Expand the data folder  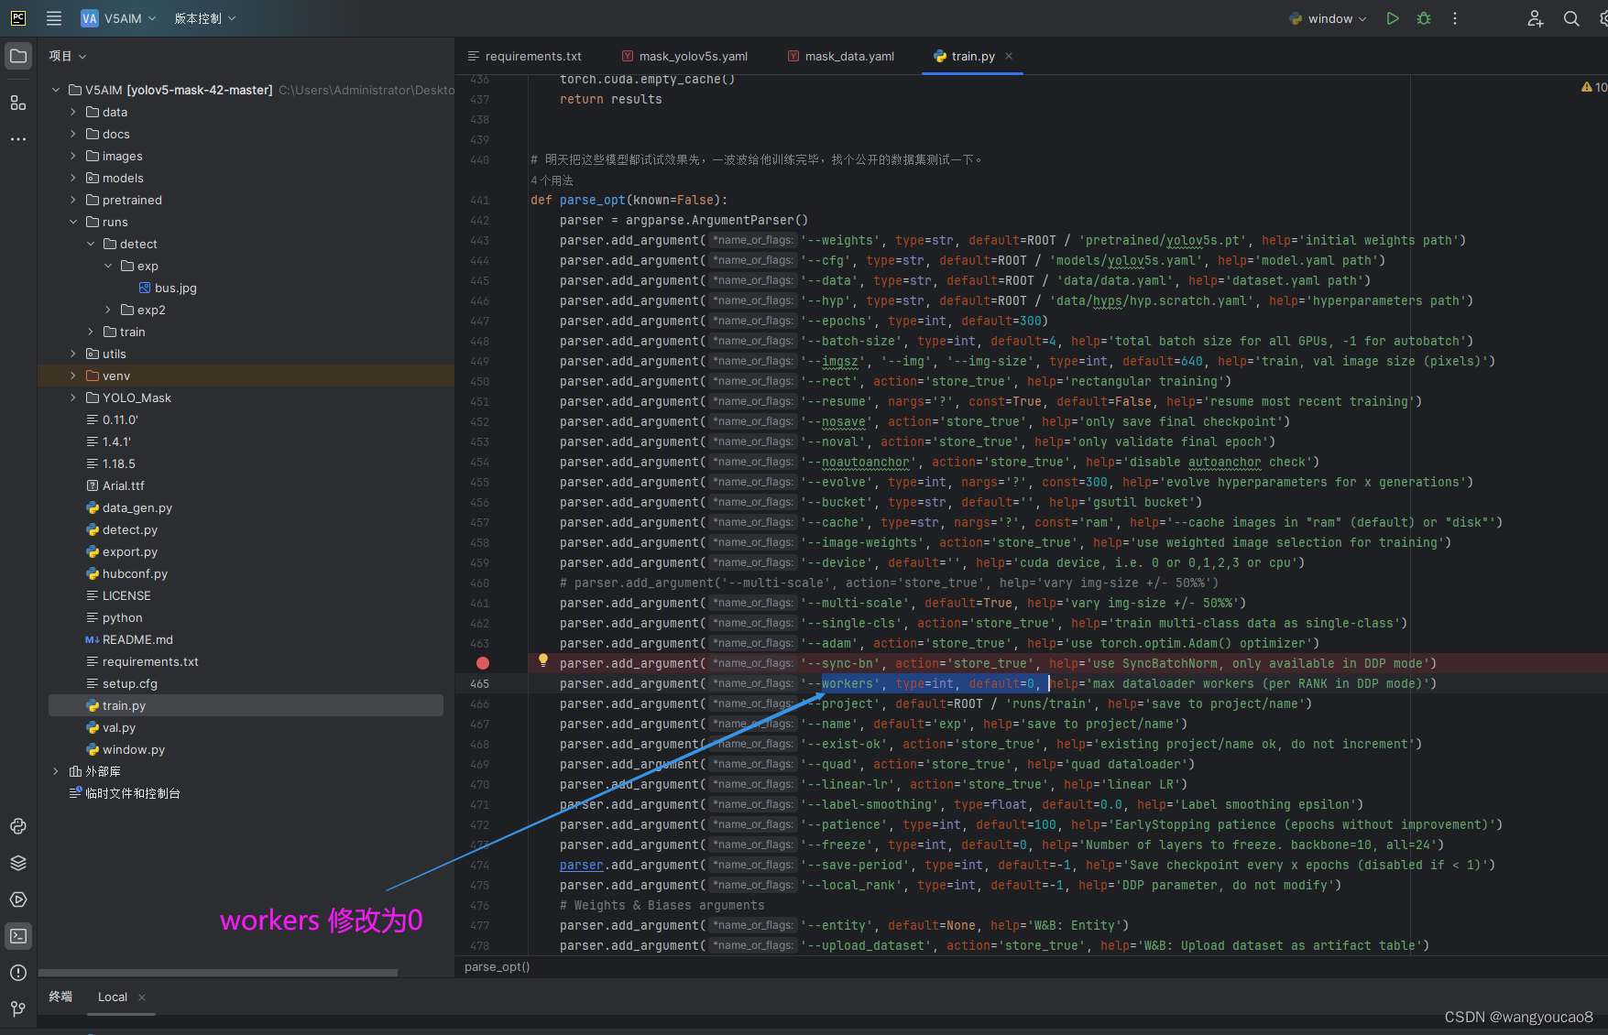coord(72,112)
